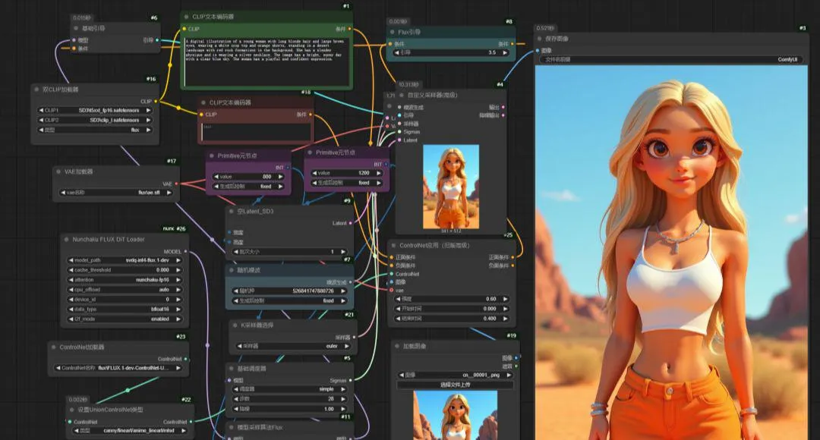Collapse red CLIP文本编码器 node via title dot
This screenshot has height=440, width=820.
click(x=203, y=102)
